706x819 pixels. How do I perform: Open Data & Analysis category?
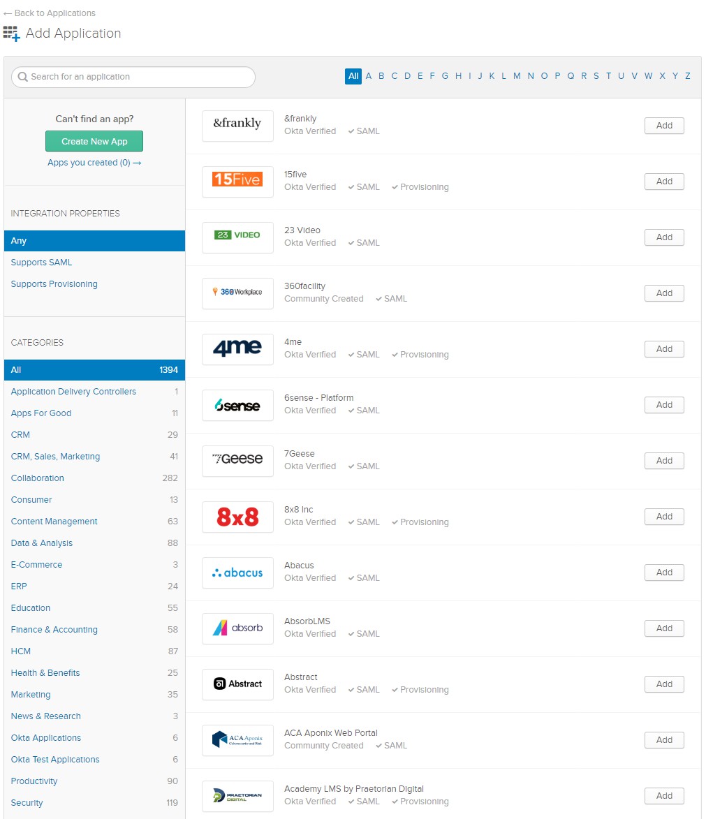tap(94, 543)
